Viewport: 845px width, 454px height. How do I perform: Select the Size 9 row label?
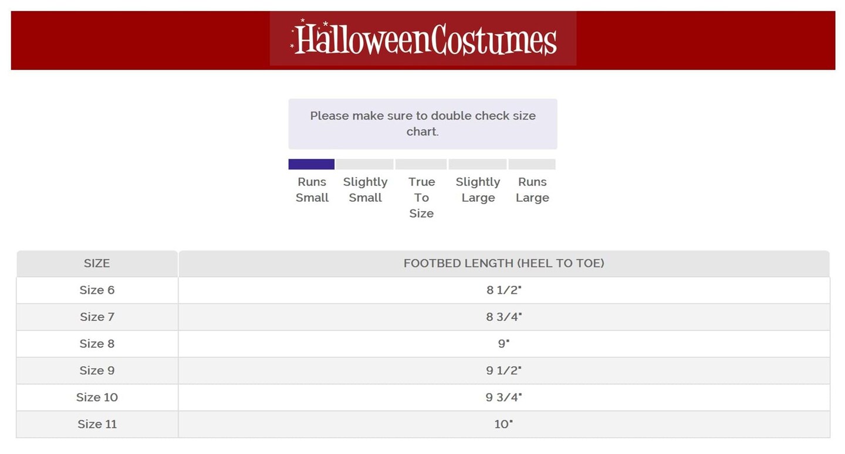pyautogui.click(x=97, y=371)
